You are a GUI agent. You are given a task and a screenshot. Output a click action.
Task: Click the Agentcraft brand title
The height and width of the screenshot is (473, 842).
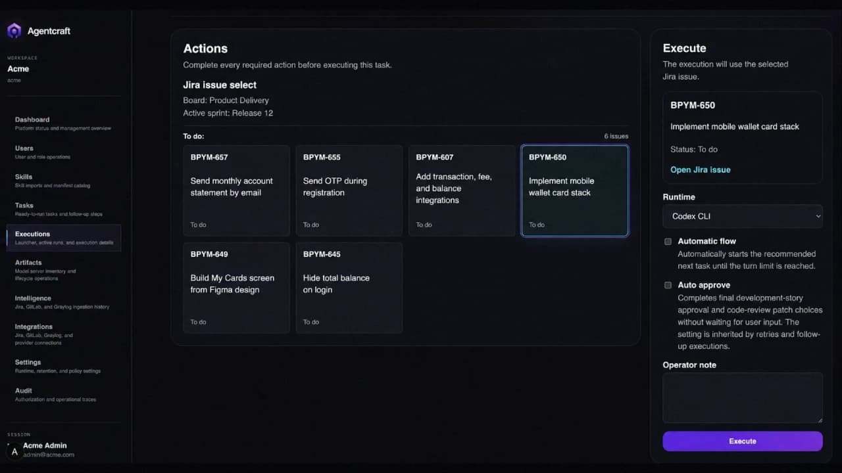[x=49, y=31]
